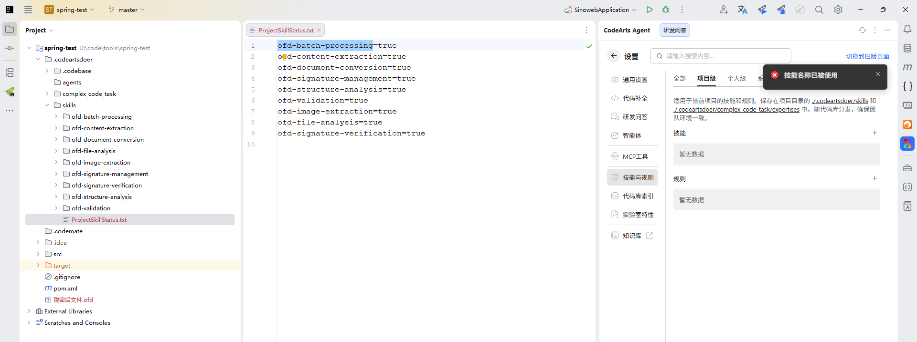Focus the settings search input field
The width and height of the screenshot is (917, 342).
point(720,56)
